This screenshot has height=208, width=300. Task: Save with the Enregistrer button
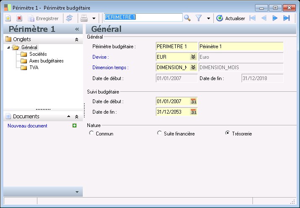point(43,18)
